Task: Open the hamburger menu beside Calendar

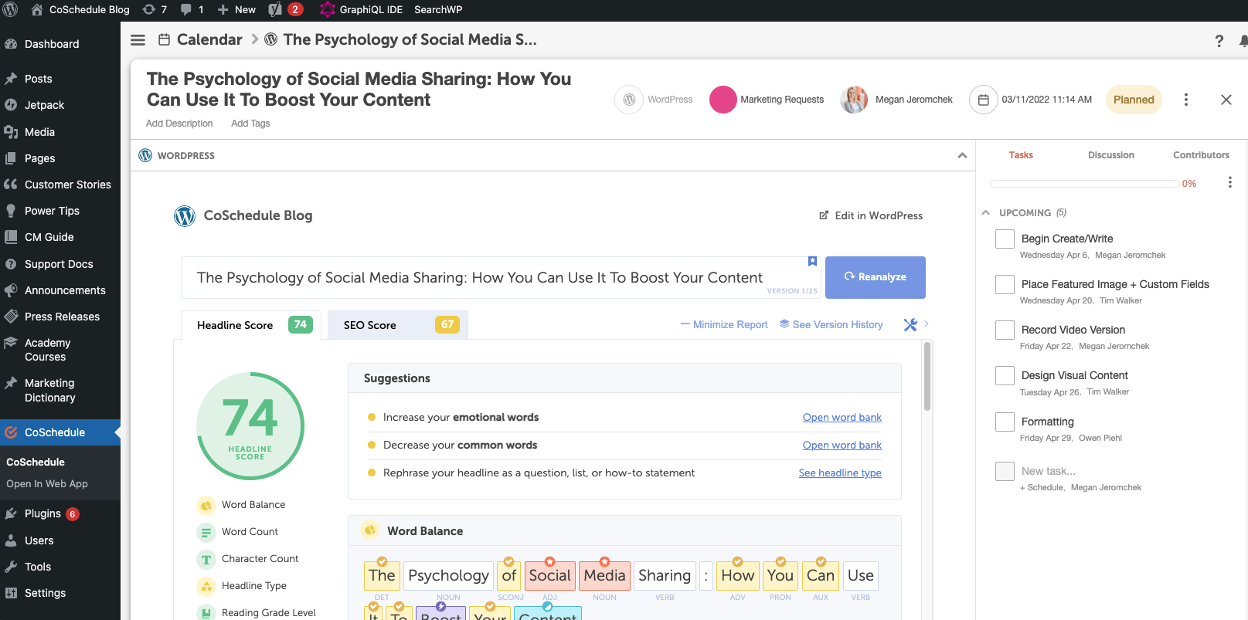Action: (x=138, y=40)
